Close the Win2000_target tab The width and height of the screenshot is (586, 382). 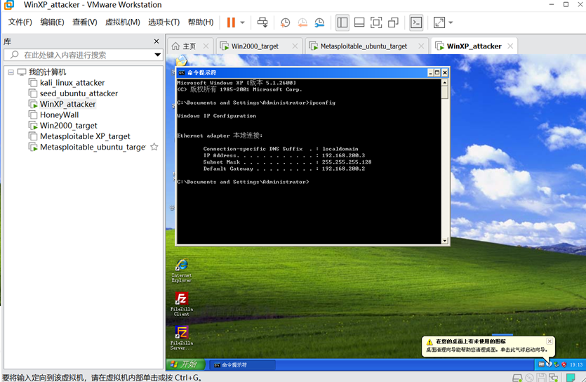295,46
